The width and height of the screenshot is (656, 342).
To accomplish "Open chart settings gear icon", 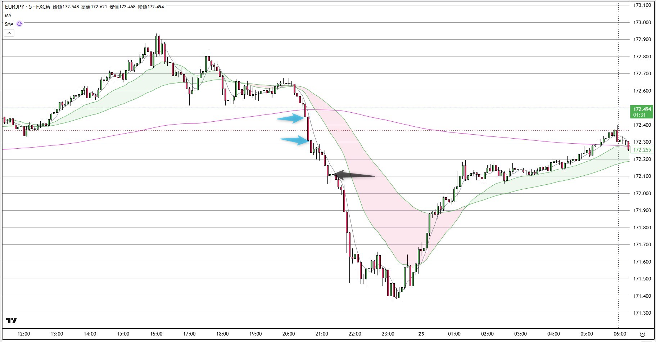I will click(x=642, y=334).
